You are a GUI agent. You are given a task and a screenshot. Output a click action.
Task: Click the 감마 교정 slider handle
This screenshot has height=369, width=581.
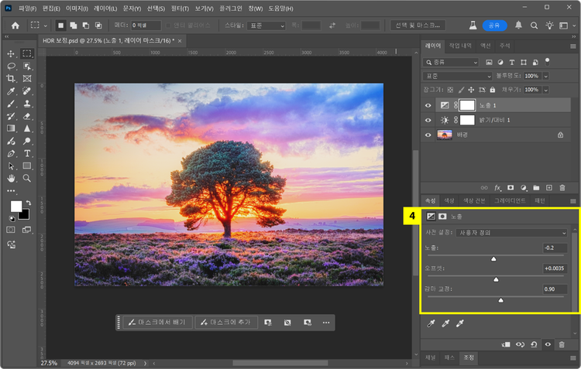pyautogui.click(x=501, y=299)
